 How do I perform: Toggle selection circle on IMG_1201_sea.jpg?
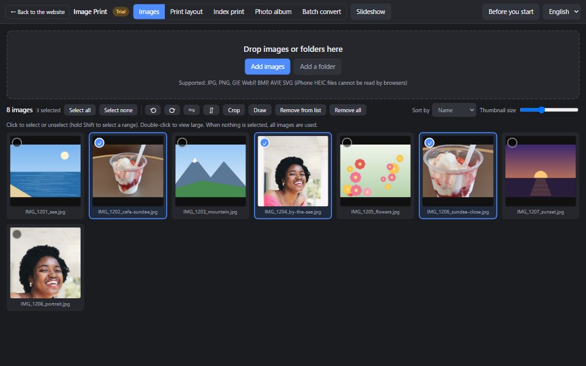(x=17, y=142)
